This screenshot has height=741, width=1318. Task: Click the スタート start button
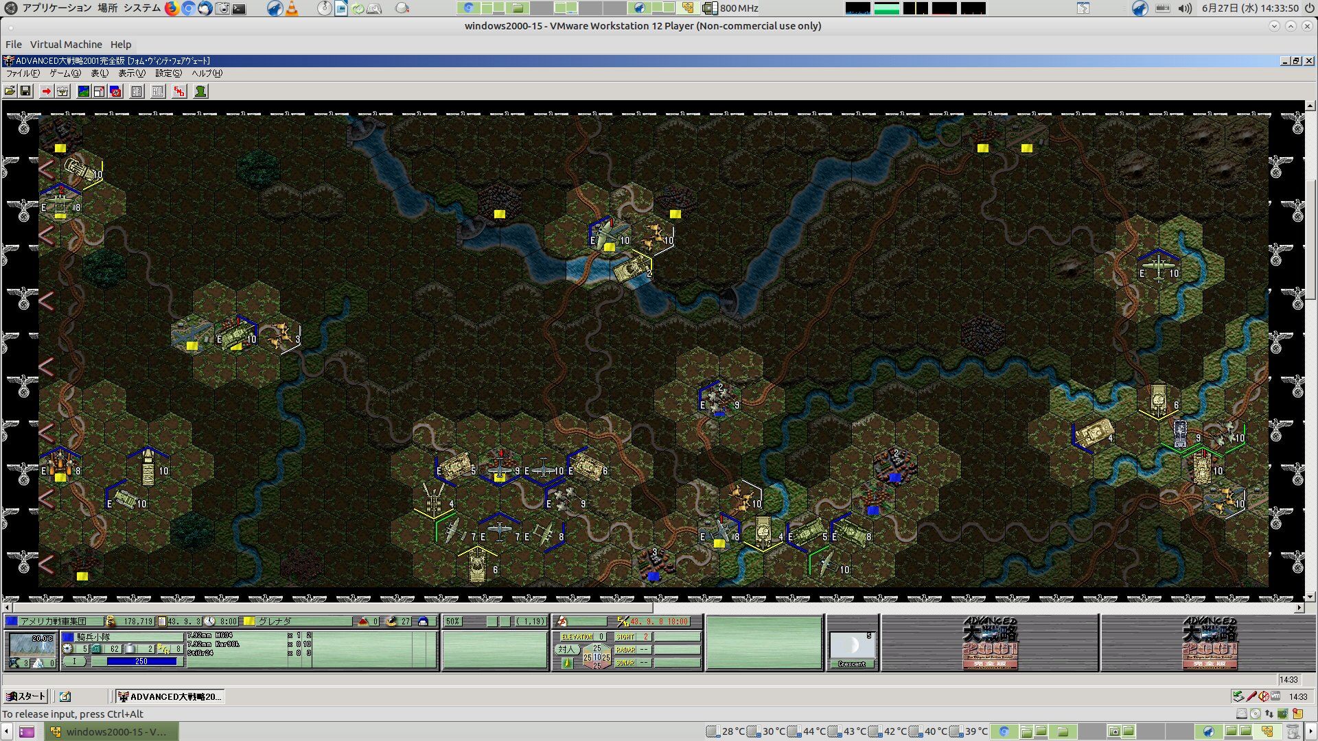[x=25, y=696]
